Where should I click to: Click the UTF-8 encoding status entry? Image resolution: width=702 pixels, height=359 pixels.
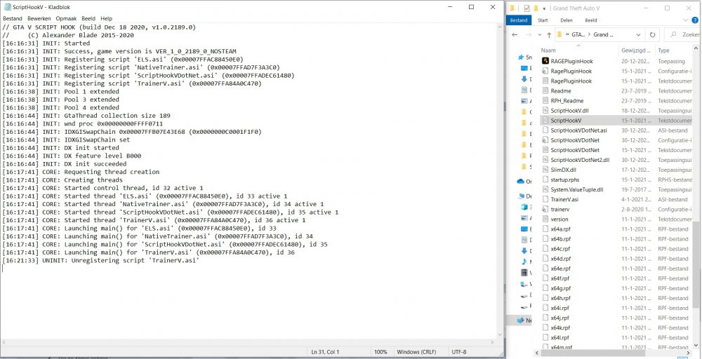(x=459, y=352)
